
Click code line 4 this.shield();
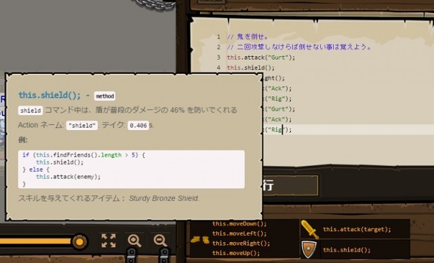[251, 68]
